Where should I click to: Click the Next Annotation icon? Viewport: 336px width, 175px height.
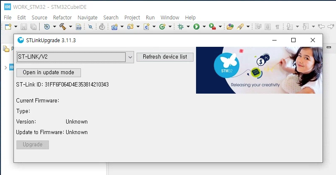coord(290,27)
